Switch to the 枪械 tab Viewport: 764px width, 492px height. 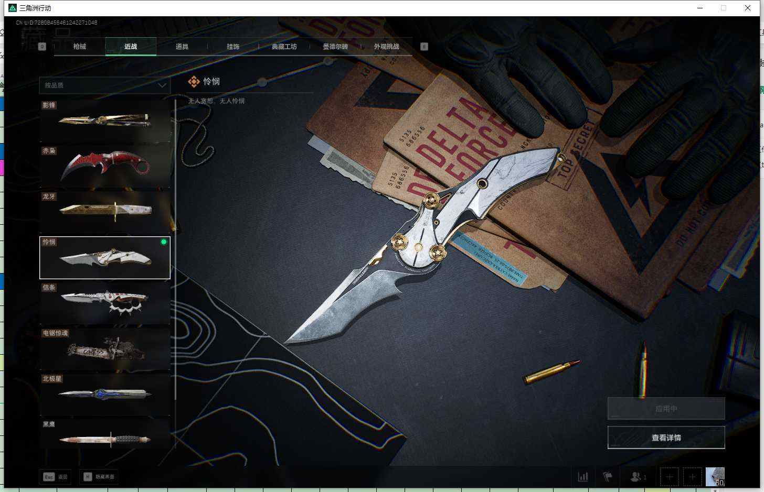pos(79,47)
